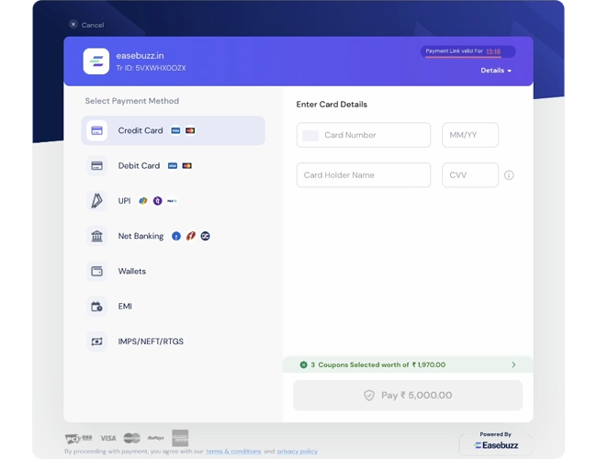The height and width of the screenshot is (459, 597).
Task: Click the Mastercard footer logo
Action: click(x=131, y=438)
